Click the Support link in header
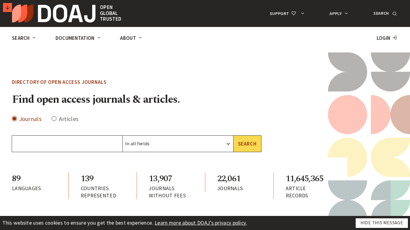The height and width of the screenshot is (230, 410). (279, 13)
